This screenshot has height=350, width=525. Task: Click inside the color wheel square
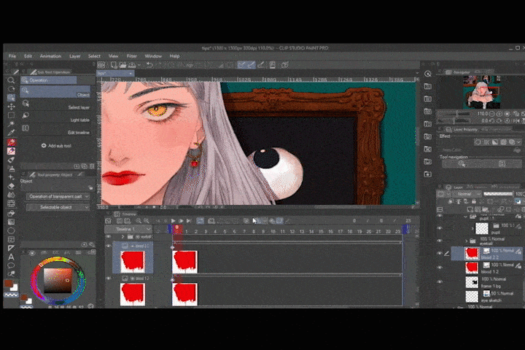click(58, 279)
